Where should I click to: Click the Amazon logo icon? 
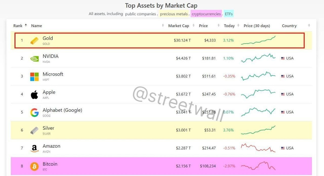34,148
